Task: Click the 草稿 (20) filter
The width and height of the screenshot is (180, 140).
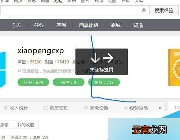Action: (x=41, y=137)
